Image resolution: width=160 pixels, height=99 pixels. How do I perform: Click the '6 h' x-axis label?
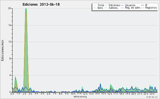49,94
